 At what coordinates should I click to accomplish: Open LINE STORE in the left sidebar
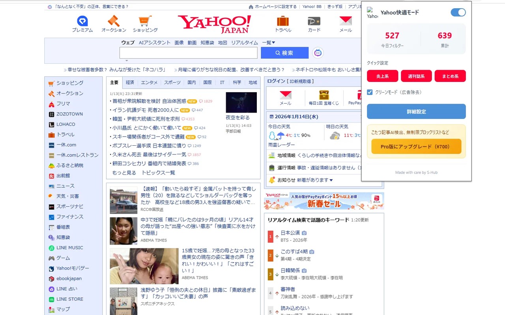coord(69,299)
